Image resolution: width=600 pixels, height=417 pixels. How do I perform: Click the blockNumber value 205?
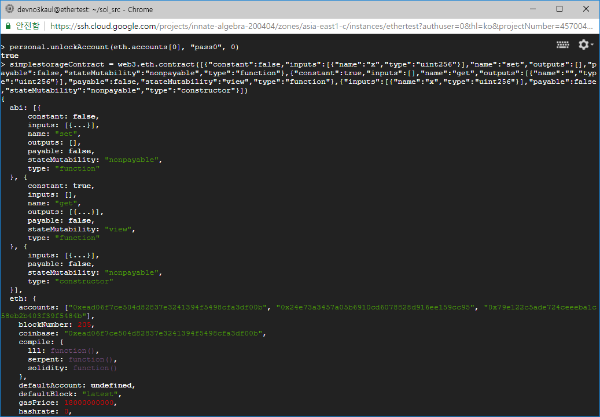[x=84, y=324]
